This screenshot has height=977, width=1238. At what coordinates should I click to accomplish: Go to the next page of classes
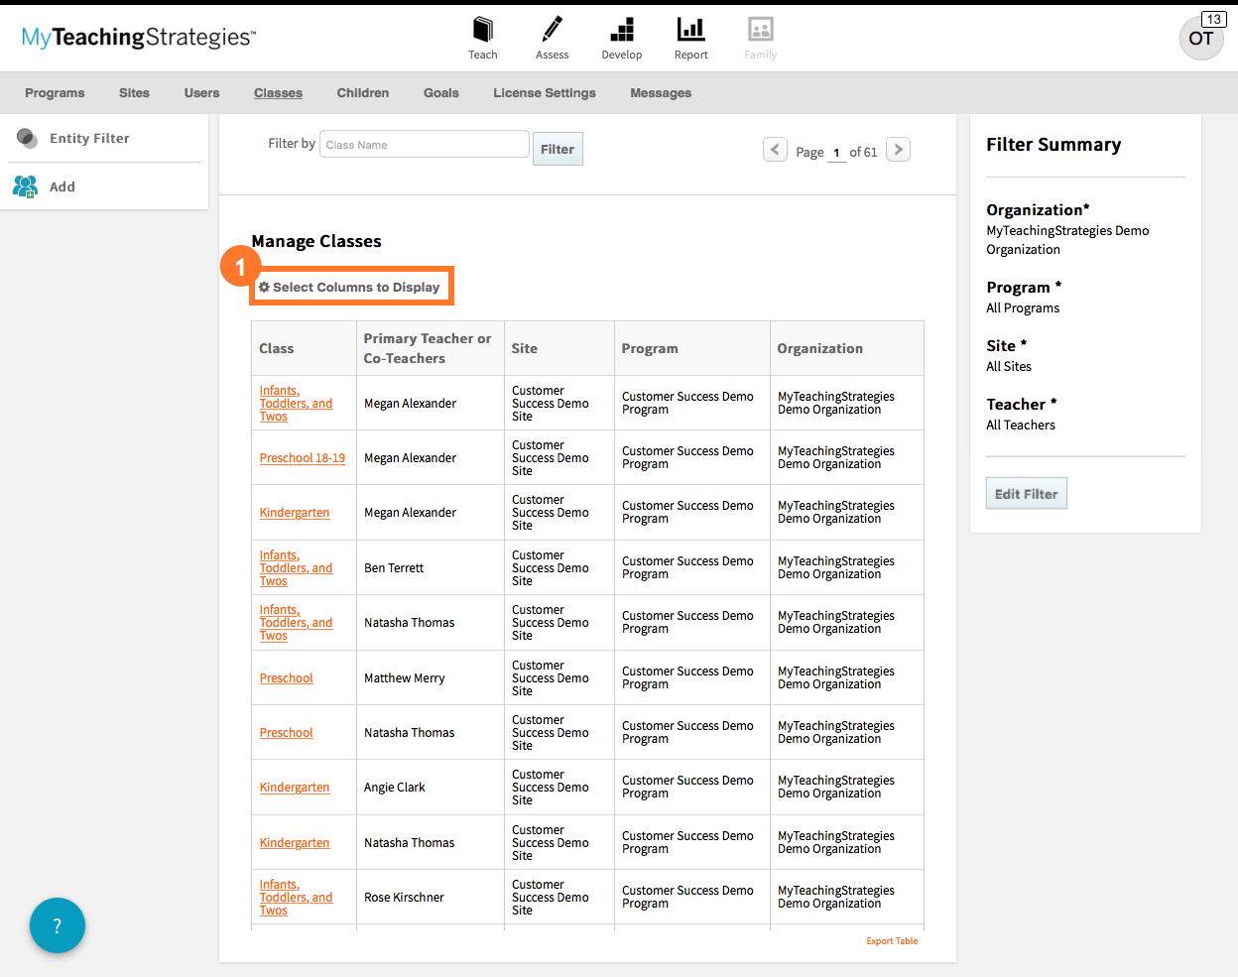tap(897, 149)
